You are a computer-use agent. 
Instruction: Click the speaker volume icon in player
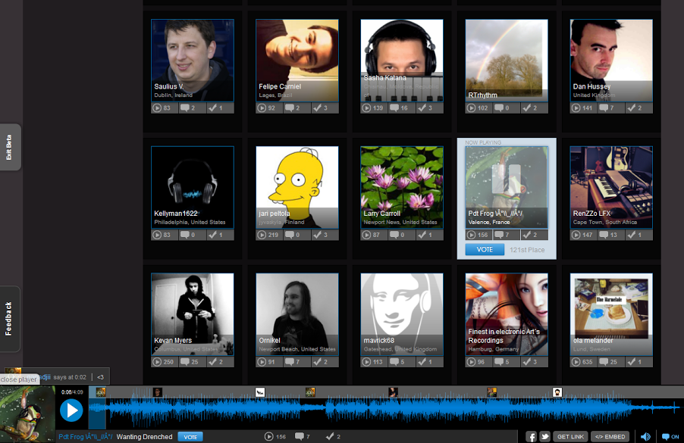point(645,437)
